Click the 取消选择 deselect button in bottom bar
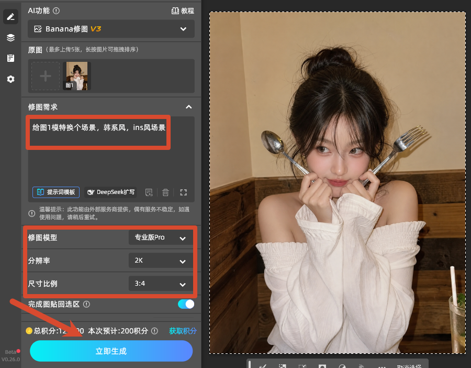Screen dimensions: 471x368 tap(409, 366)
